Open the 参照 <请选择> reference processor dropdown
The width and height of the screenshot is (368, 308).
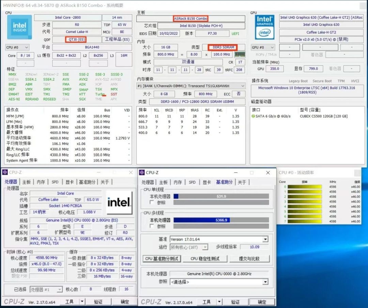tap(265, 282)
